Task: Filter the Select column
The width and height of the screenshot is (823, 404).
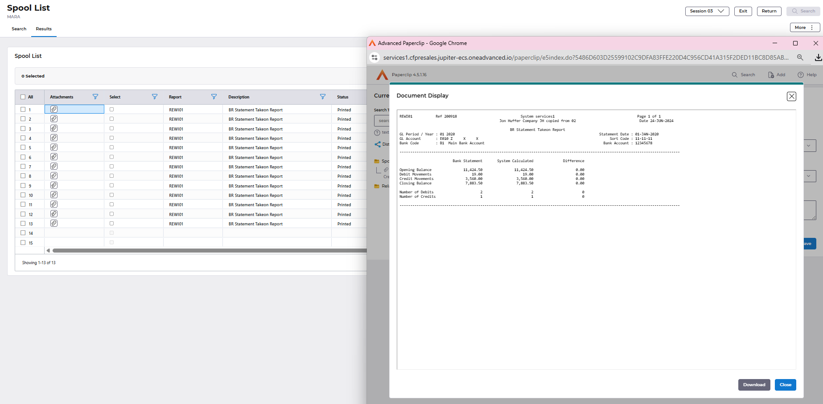Action: coord(154,97)
